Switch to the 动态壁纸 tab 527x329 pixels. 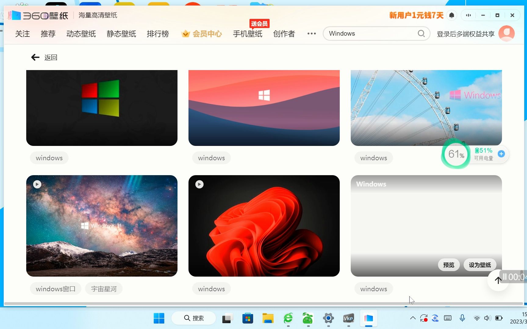(x=81, y=34)
